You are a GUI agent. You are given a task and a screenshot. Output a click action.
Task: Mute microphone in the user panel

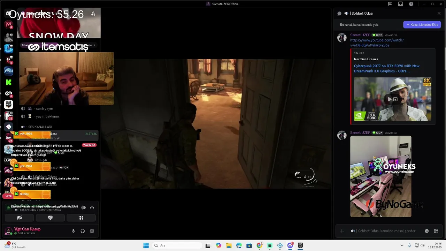(x=73, y=231)
